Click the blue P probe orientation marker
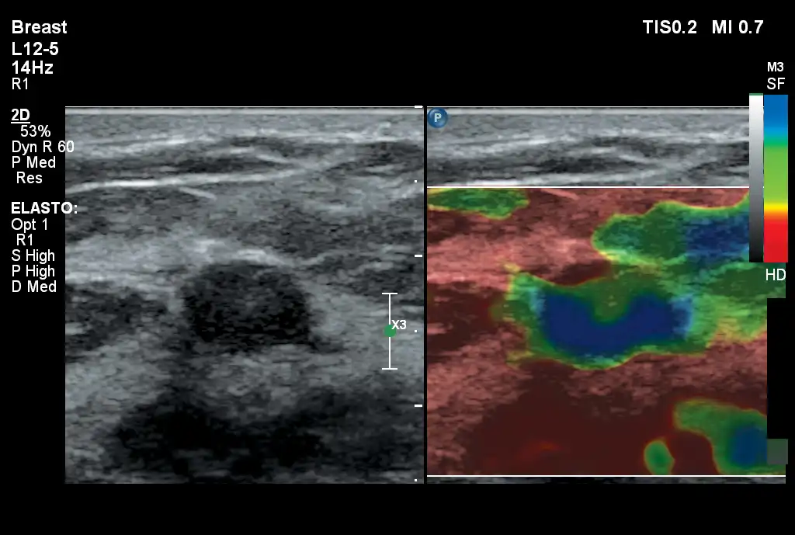The image size is (795, 535). 438,118
